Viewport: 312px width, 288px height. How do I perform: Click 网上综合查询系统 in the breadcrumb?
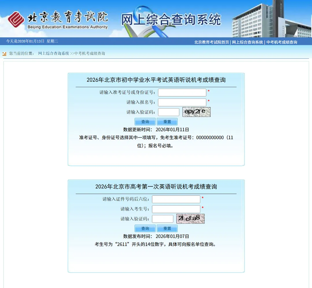53,54
